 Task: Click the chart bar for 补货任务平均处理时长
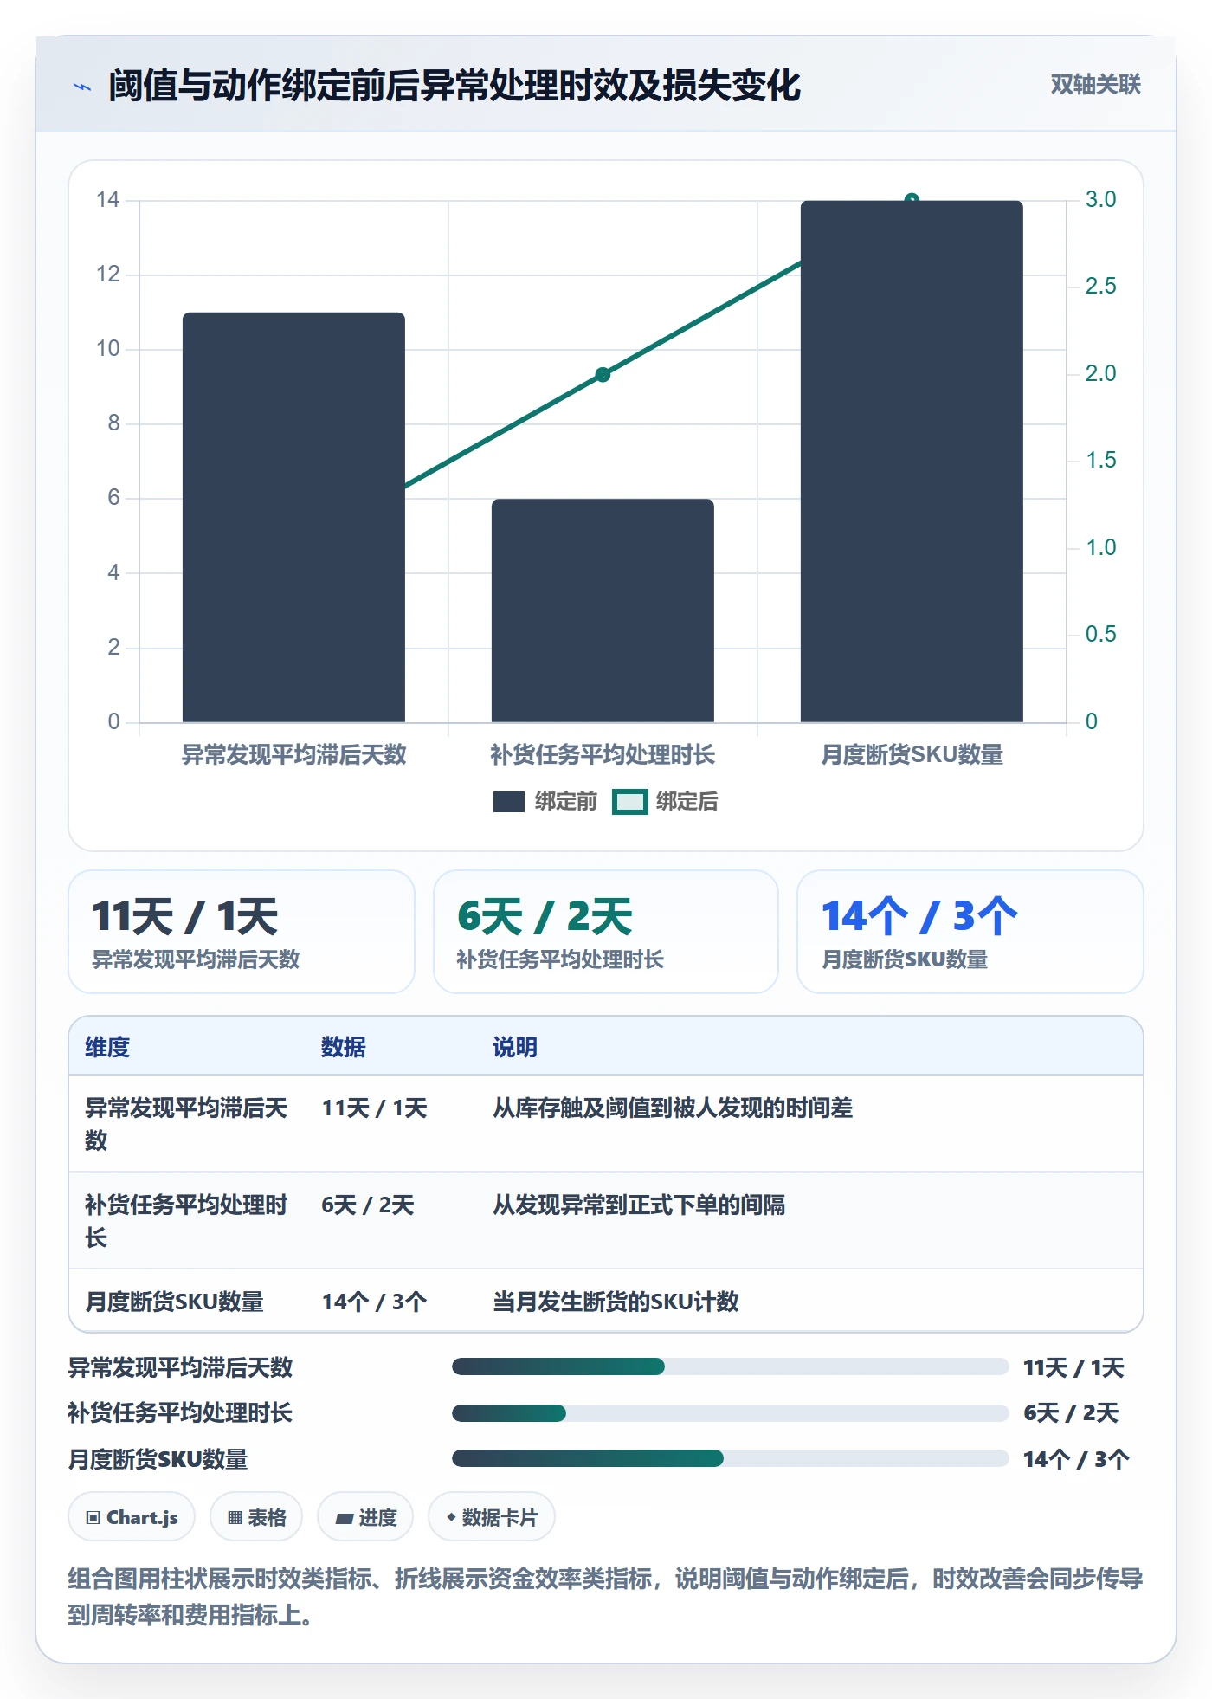pos(603,610)
